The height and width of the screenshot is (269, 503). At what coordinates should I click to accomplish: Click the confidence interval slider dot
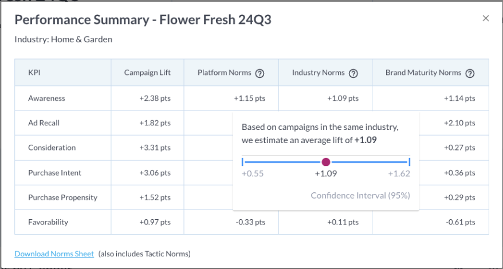326,162
